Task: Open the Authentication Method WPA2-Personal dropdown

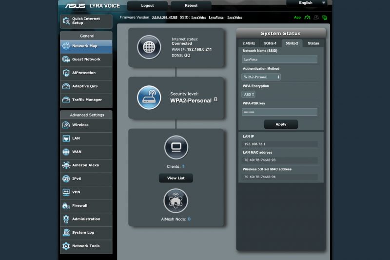Action: [261, 77]
